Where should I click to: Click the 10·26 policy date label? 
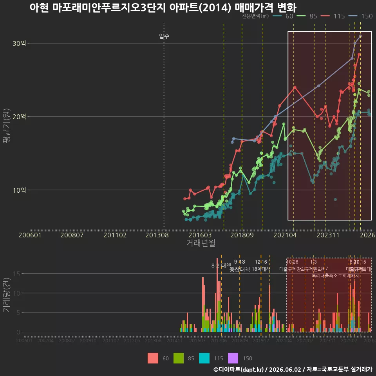coord(292,262)
